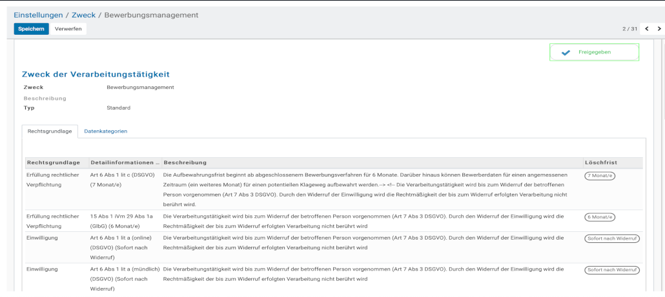Sort by the Löschfrist column header
Image resolution: width=665 pixels, height=297 pixels.
pyautogui.click(x=601, y=162)
